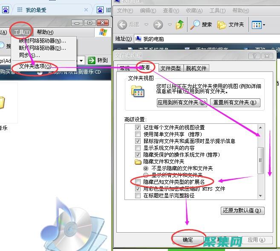The width and height of the screenshot is (280, 251).
Task: Click the dialog's question mark help icon
Action: coord(257,56)
